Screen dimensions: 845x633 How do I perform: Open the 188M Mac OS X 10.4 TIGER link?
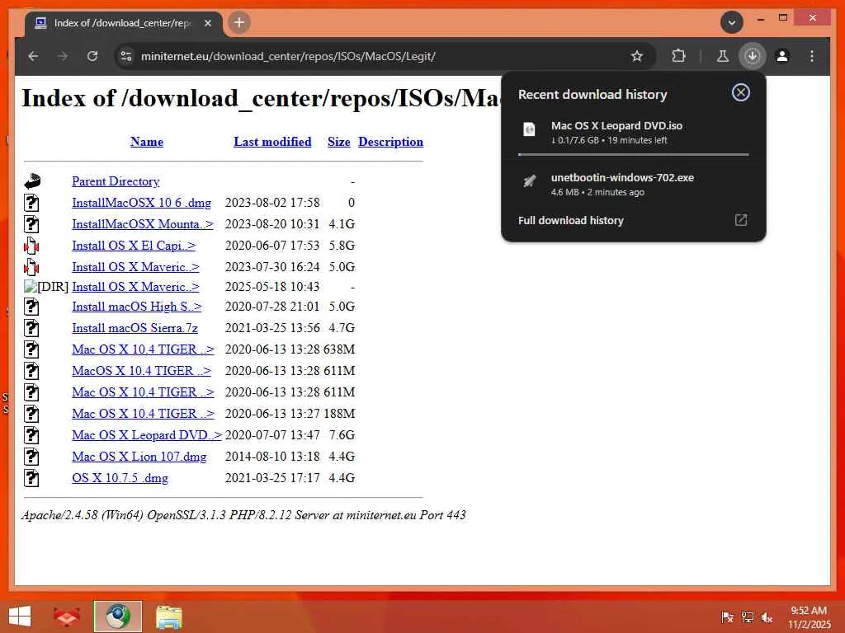click(144, 414)
